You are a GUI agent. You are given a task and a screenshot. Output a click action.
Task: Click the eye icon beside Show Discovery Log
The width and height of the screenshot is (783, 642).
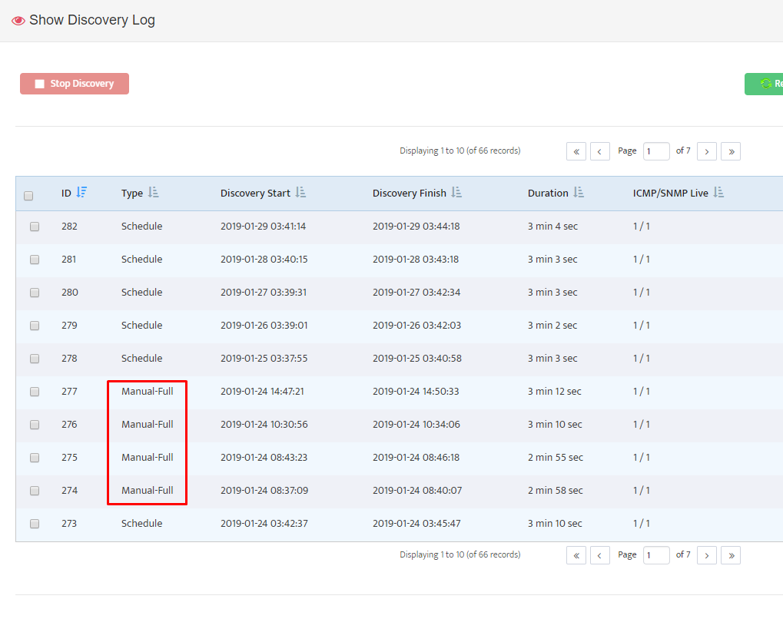tap(18, 21)
